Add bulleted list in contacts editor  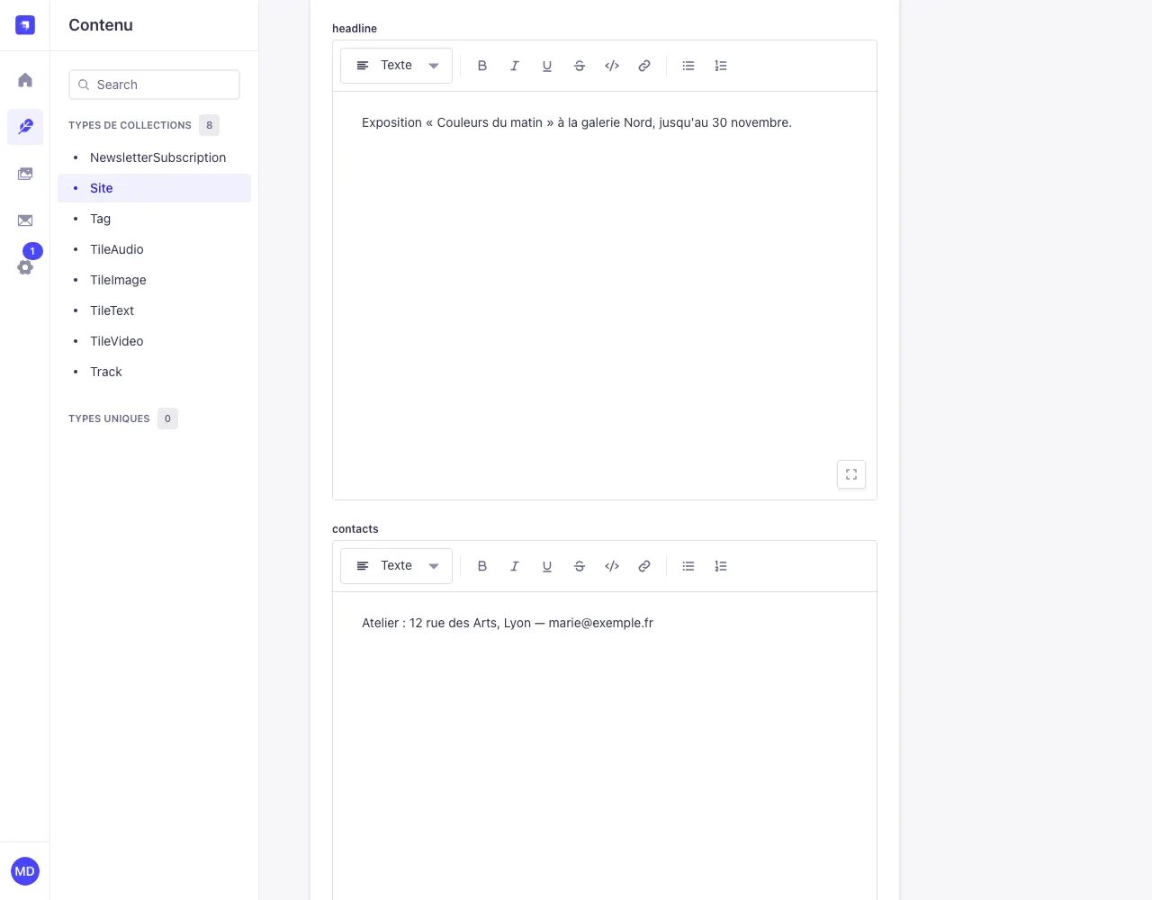pos(688,566)
